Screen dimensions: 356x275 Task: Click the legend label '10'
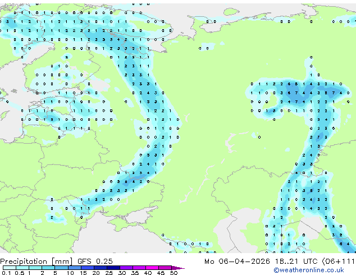[x=70, y=273]
